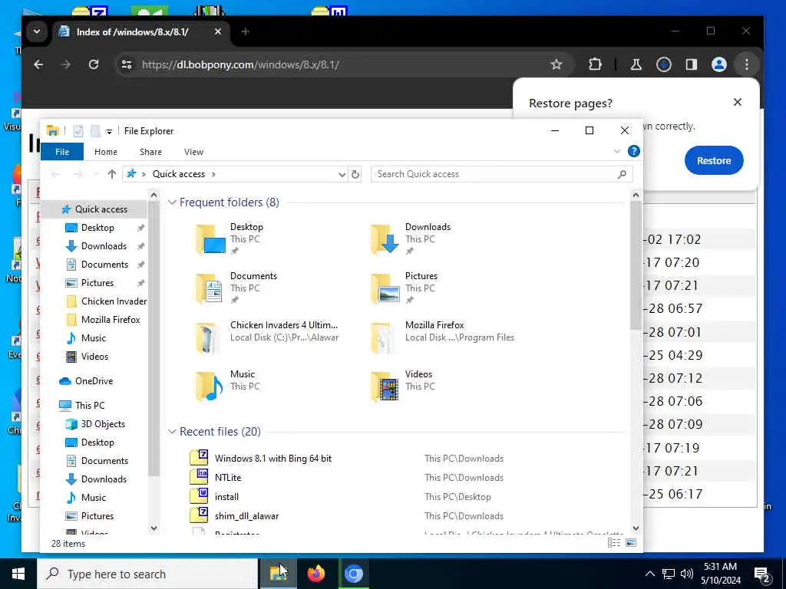Open Chicken Invaders 4 Ultim... folder icon
This screenshot has width=786, height=589.
point(207,338)
